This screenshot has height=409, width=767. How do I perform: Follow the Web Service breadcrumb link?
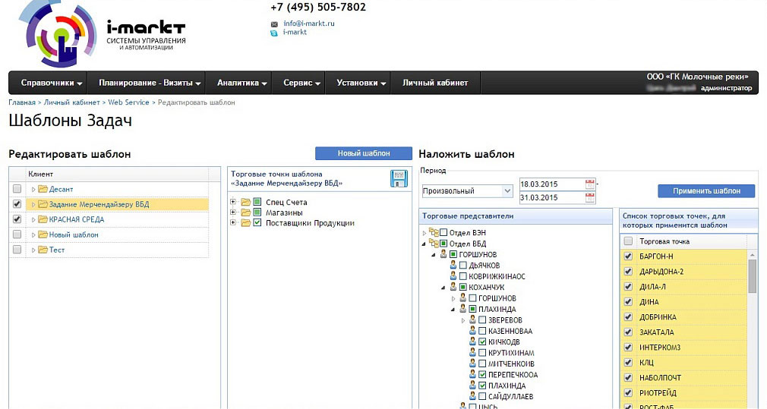[x=128, y=102]
